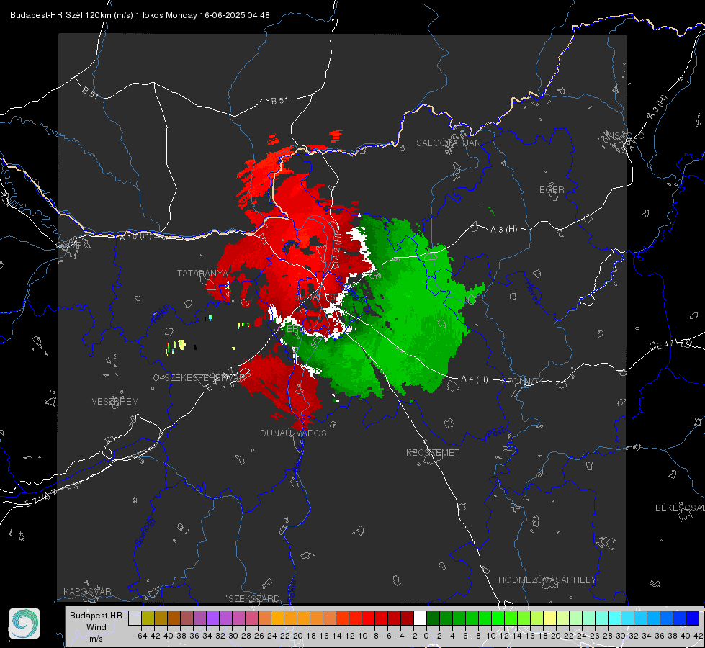The height and width of the screenshot is (648, 705).
Task: Pick the light grey swatch left of -64
Action: pyautogui.click(x=135, y=618)
